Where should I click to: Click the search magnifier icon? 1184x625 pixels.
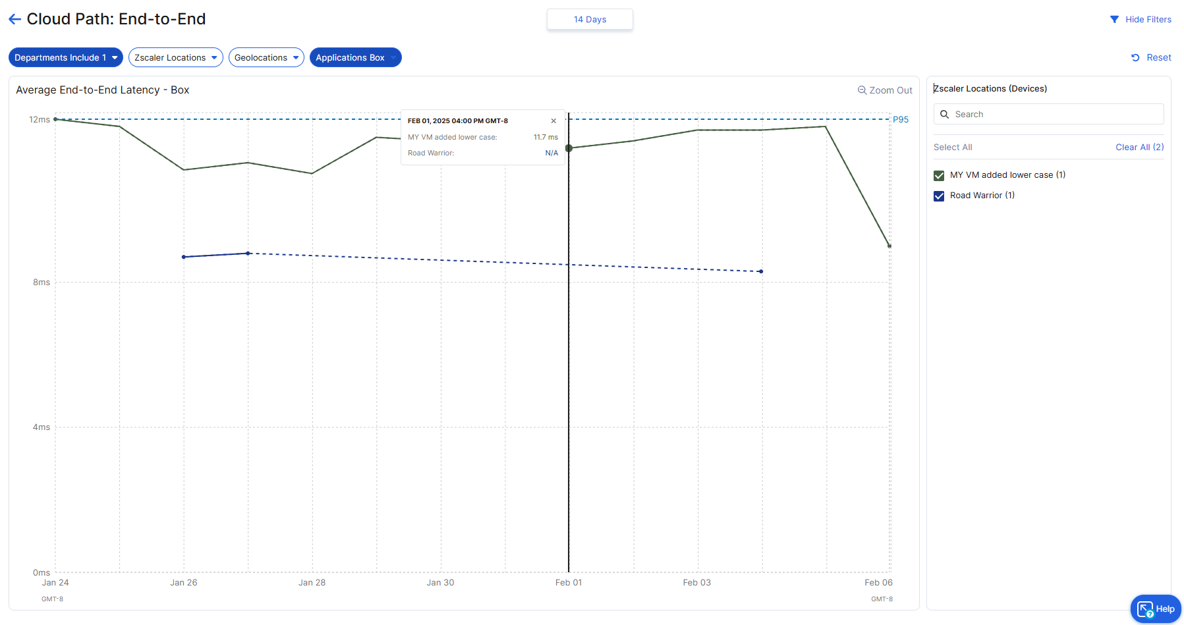[x=944, y=115]
